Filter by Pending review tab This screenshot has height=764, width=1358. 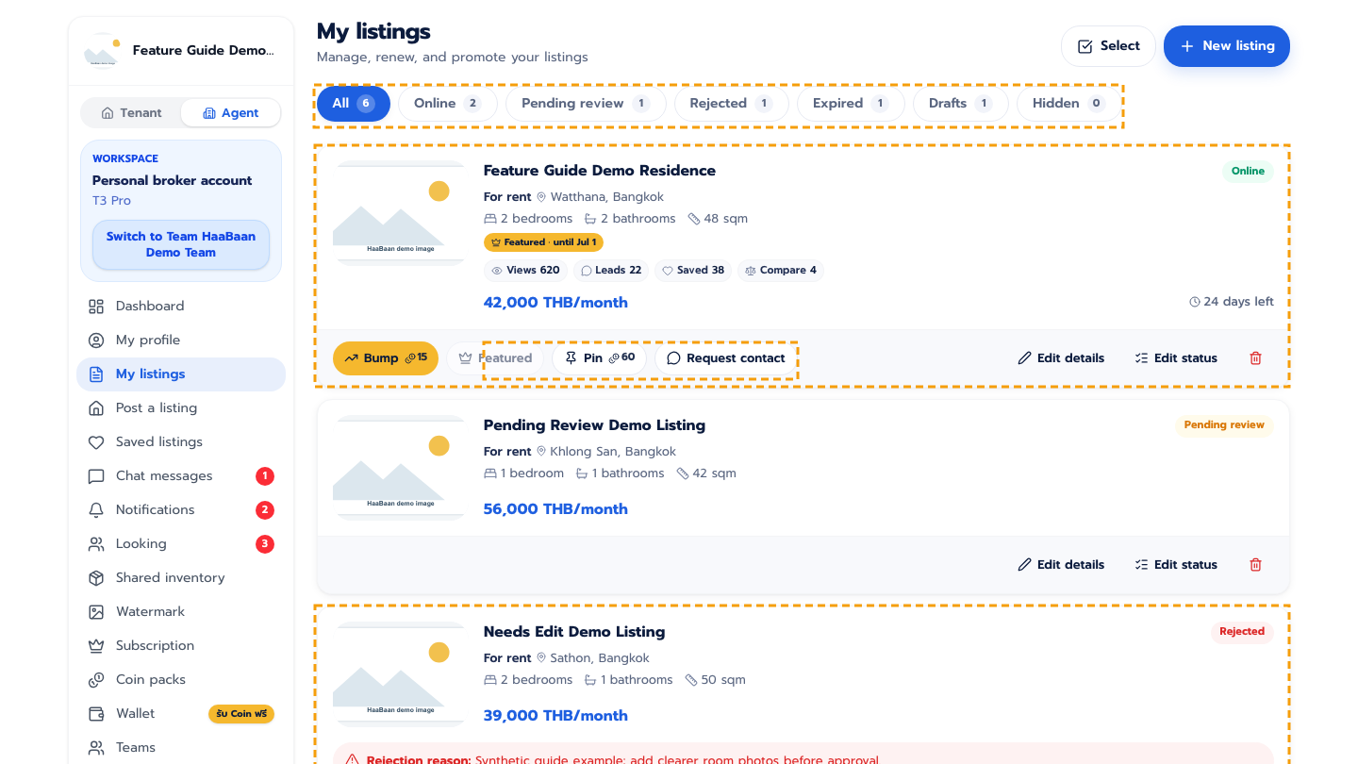[x=586, y=104]
